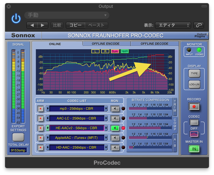Switch to the A-B side tab
The height and width of the screenshot is (175, 214).
pos(175,143)
